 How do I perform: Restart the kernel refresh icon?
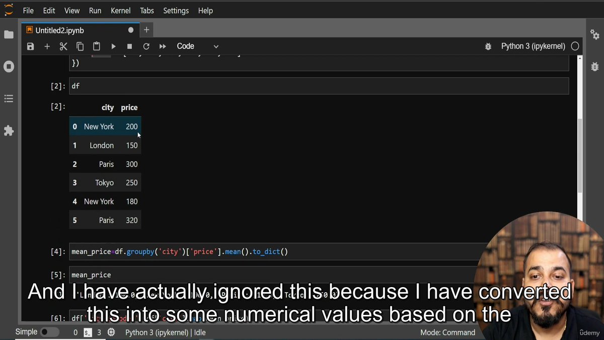point(146,46)
